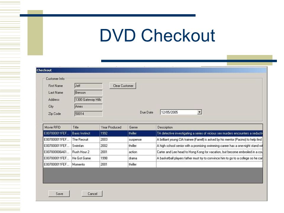Image resolution: width=284 pixels, height=213 pixels.
Task: Select The Recruit title cell
Action: (86, 139)
